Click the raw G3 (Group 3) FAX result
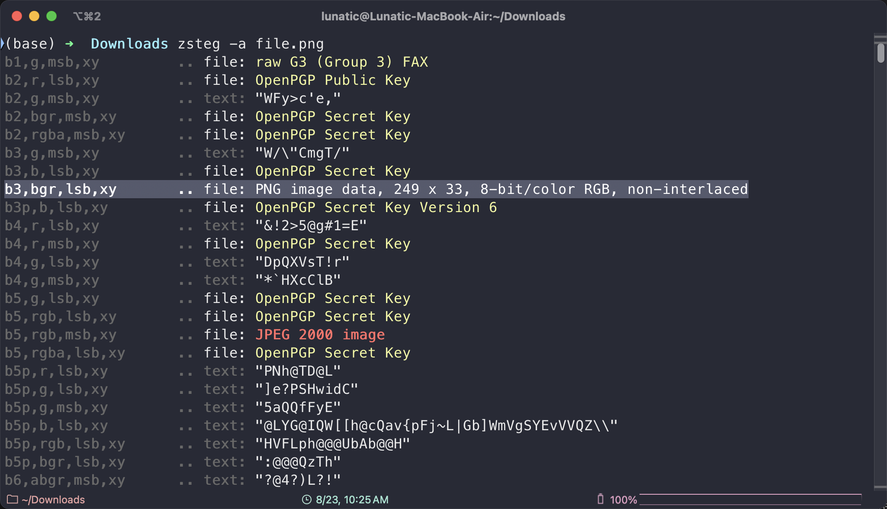This screenshot has width=887, height=509. click(x=341, y=62)
